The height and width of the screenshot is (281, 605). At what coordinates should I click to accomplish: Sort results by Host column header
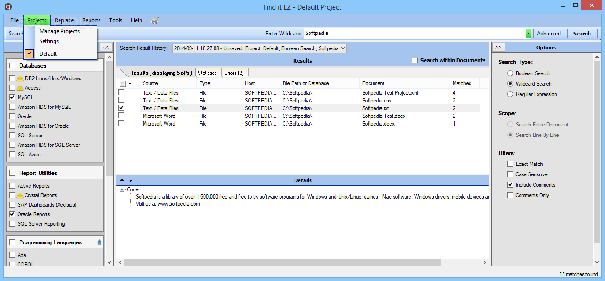(261, 83)
